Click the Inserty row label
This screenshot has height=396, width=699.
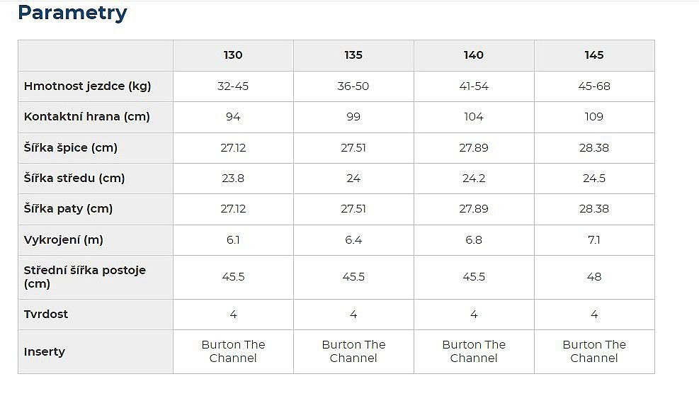click(44, 352)
